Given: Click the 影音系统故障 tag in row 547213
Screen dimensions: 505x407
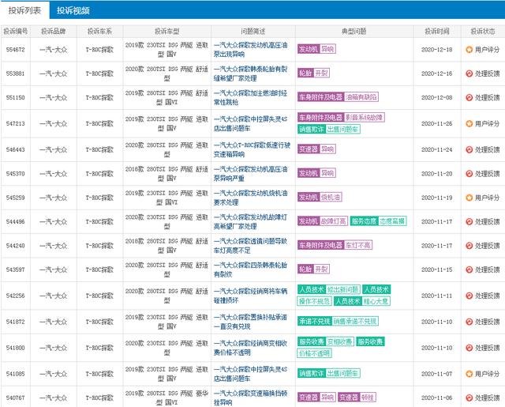Looking at the screenshot, I should (x=365, y=117).
